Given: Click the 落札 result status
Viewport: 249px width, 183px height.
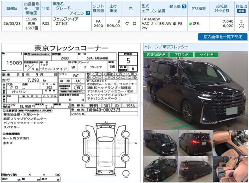Looking at the screenshot, I should coord(195,24).
